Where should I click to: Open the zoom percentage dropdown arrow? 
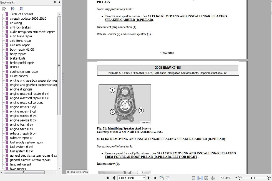click(x=236, y=178)
